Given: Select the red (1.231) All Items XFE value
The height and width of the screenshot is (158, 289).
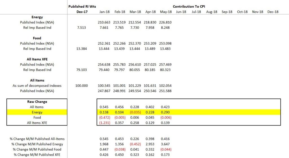Looking at the screenshot, I should pyautogui.click(x=104, y=123).
